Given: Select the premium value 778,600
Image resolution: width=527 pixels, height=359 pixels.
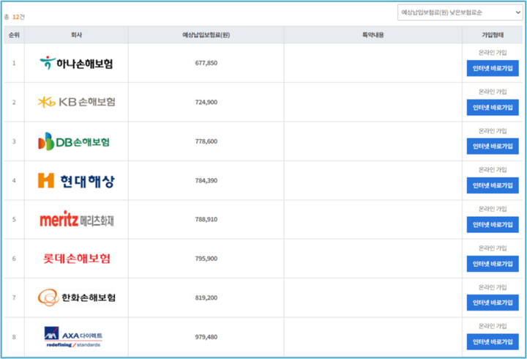Looking at the screenshot, I should 206,141.
